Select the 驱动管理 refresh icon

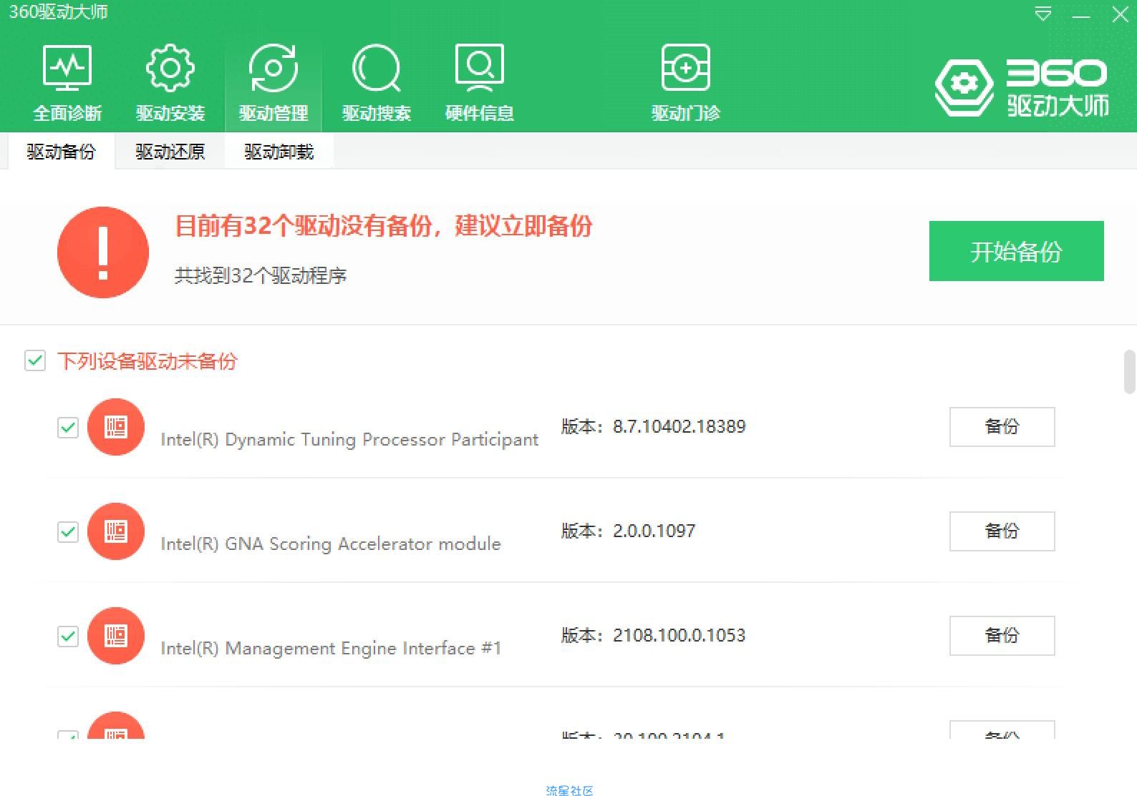[x=273, y=68]
